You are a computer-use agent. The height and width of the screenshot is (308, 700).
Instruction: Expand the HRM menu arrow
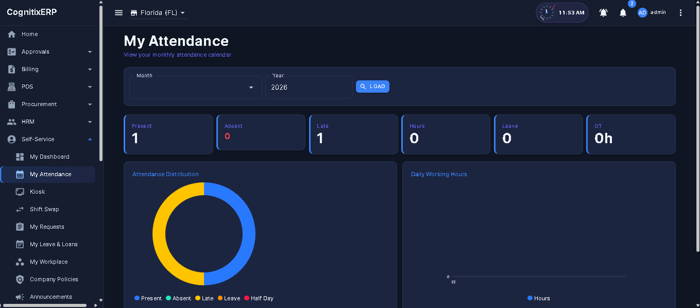click(90, 122)
